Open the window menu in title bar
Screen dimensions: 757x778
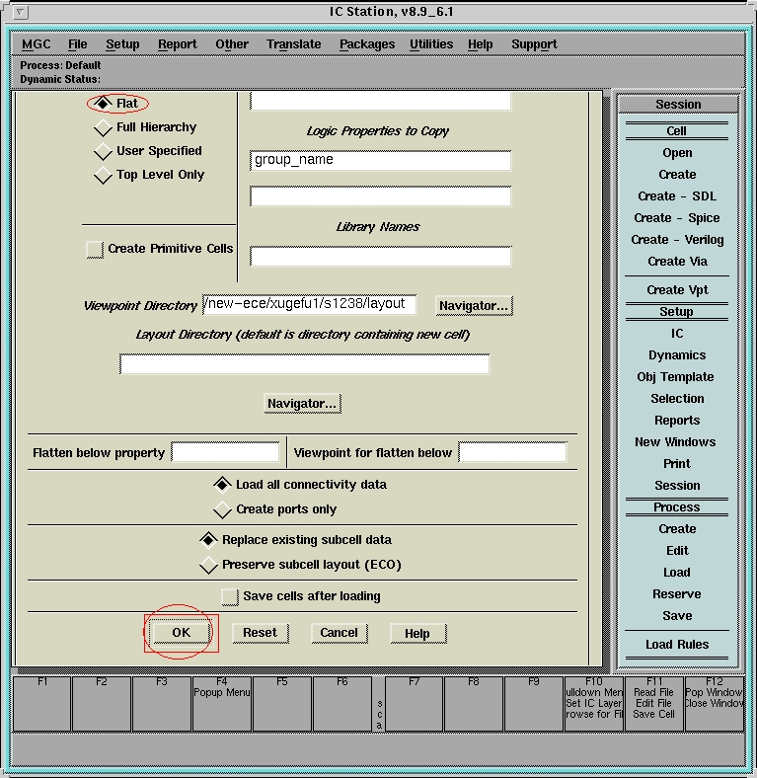tap(22, 12)
